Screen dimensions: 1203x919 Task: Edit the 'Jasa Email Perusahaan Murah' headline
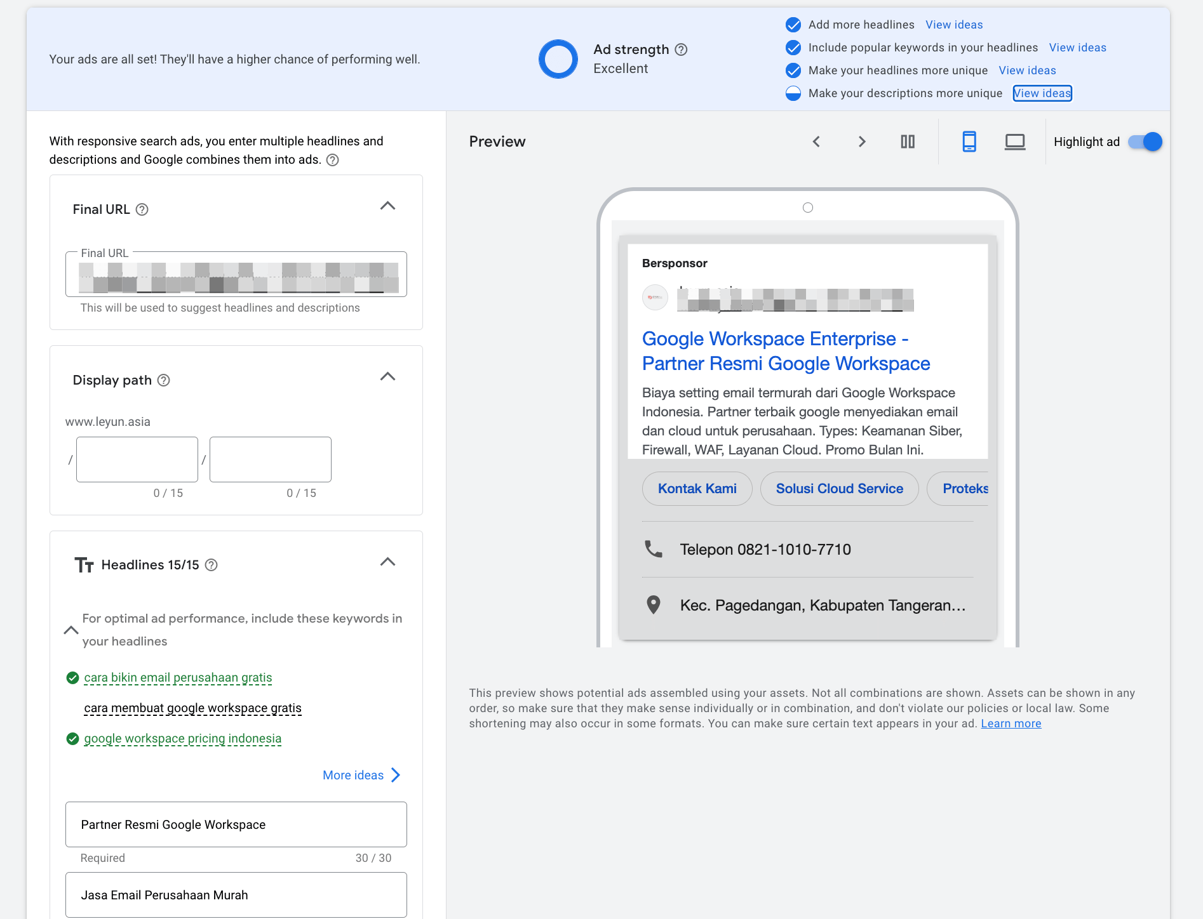point(236,895)
